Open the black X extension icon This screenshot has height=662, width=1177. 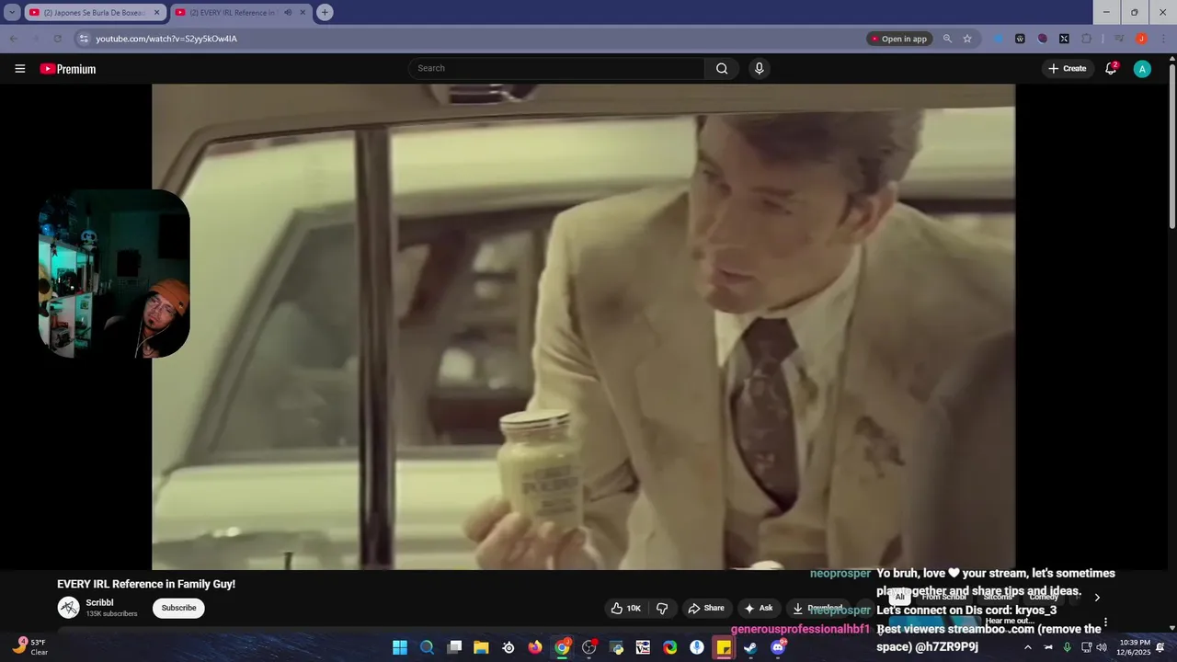(1064, 39)
